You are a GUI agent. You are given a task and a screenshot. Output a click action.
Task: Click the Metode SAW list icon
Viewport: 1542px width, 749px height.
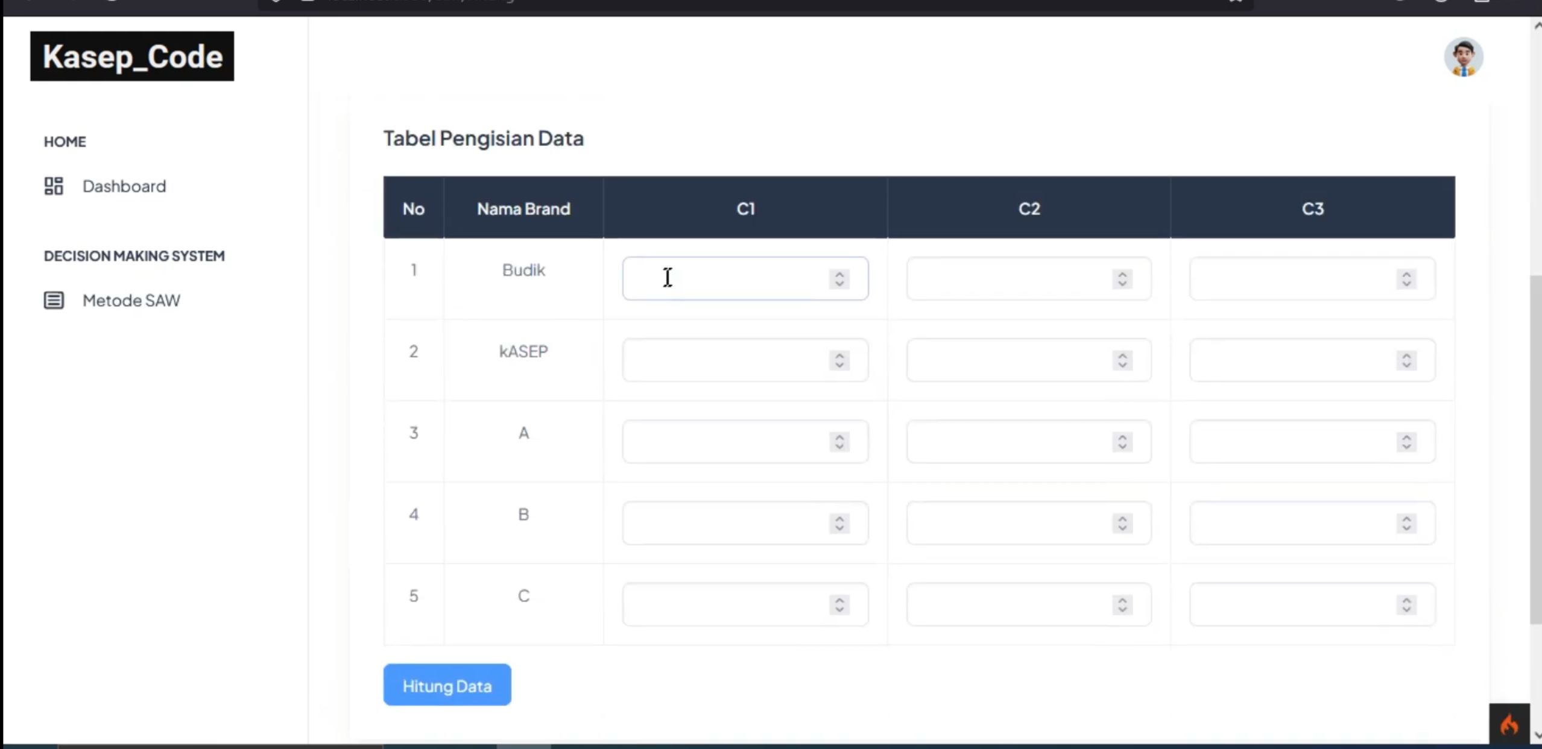pyautogui.click(x=54, y=299)
